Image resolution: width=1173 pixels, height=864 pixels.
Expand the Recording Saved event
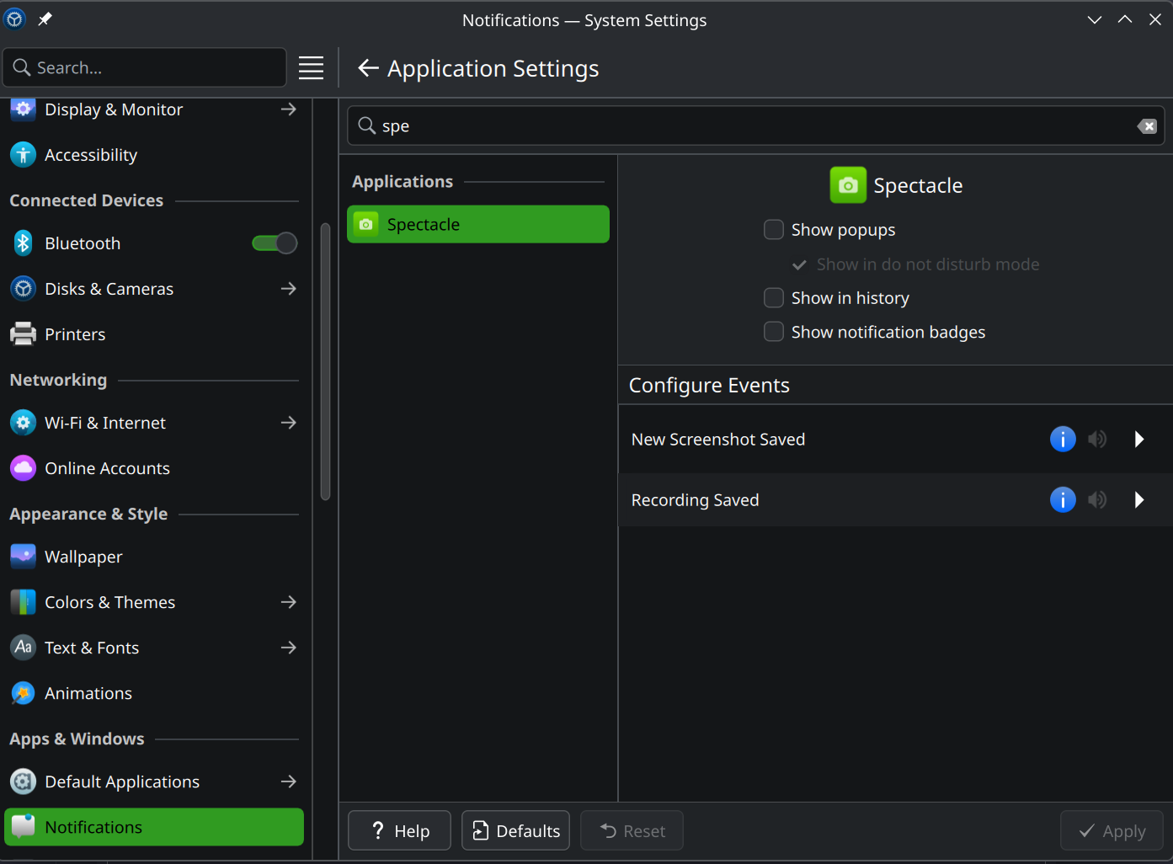coord(1138,500)
